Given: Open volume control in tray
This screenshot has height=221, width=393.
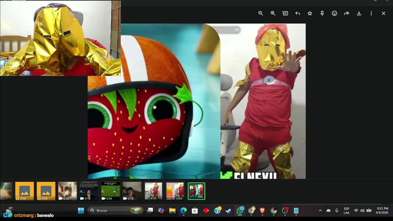Looking at the screenshot, I should [362, 211].
